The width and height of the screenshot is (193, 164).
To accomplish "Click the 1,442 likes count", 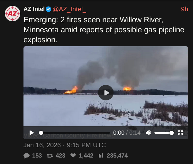I will (86, 156).
